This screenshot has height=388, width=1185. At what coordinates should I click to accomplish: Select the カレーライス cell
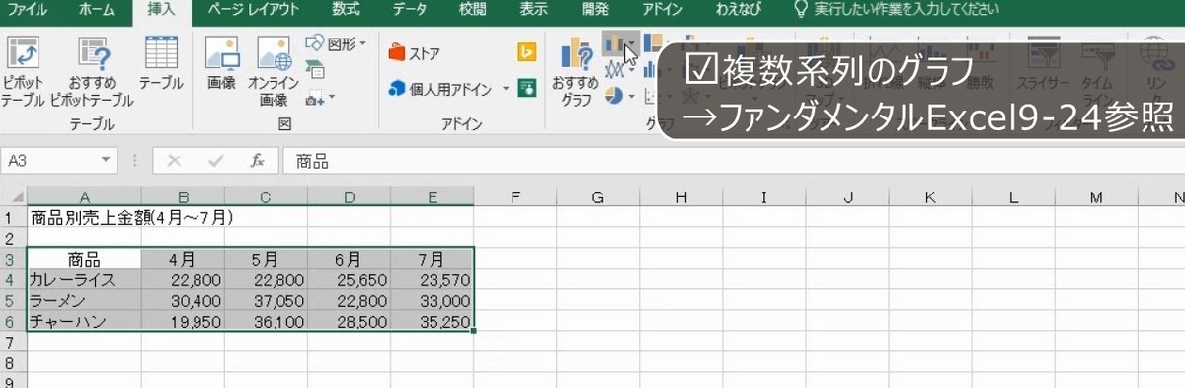coord(84,280)
